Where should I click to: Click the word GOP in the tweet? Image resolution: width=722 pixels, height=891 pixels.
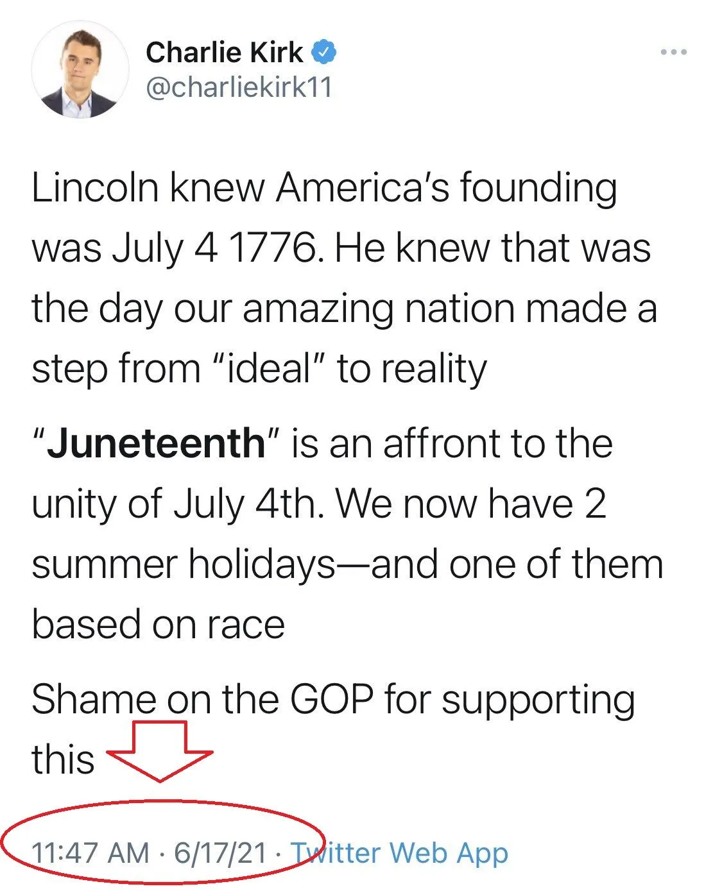coord(331,699)
